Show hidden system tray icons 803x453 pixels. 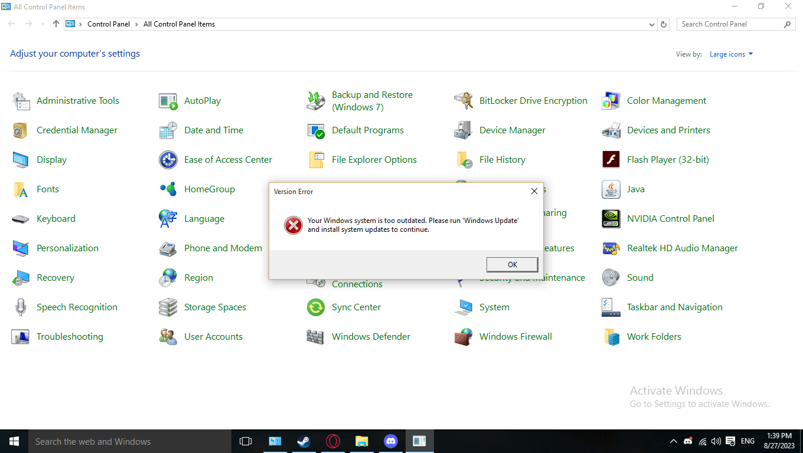point(673,441)
